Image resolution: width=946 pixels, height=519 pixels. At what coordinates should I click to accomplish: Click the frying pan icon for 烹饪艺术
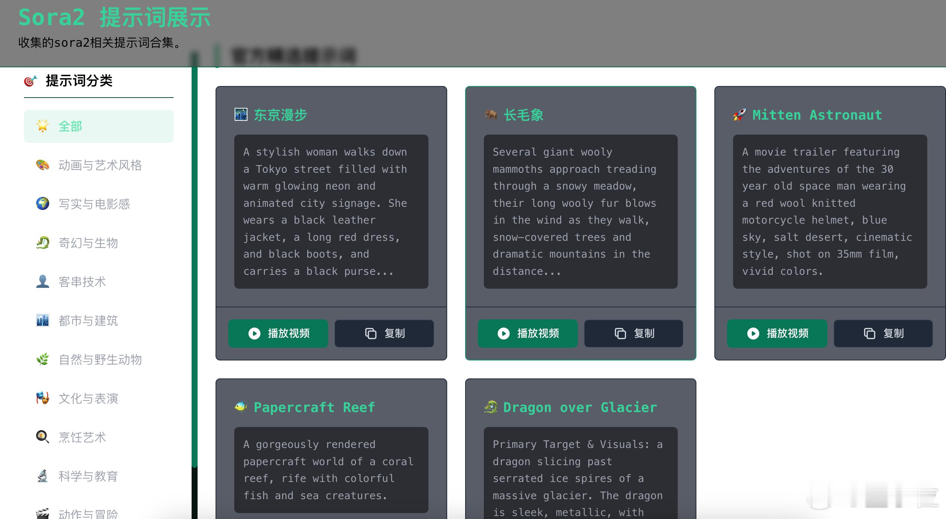[43, 437]
